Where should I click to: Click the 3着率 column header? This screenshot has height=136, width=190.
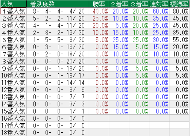(x=139, y=4)
